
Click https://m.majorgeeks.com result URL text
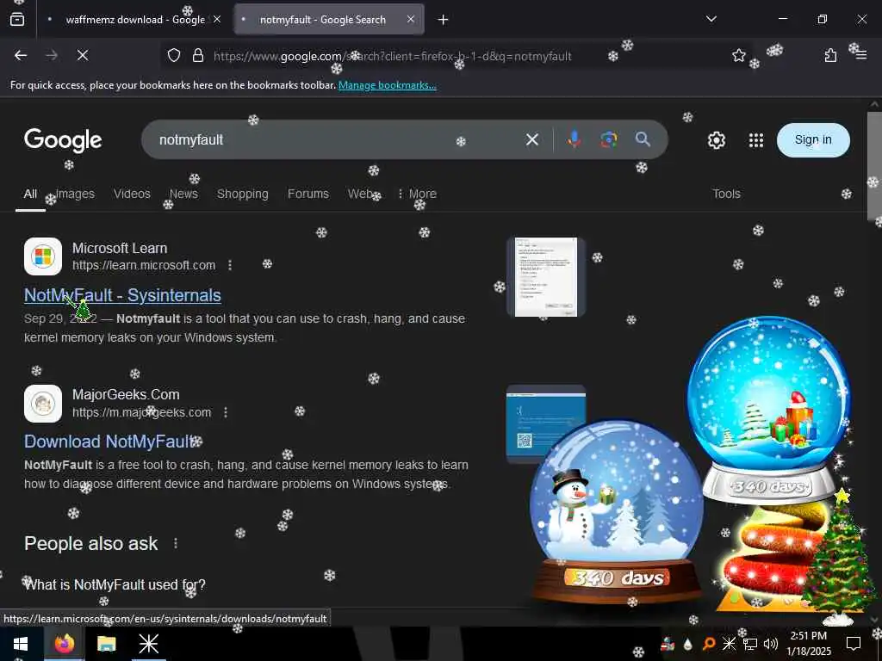142,412
